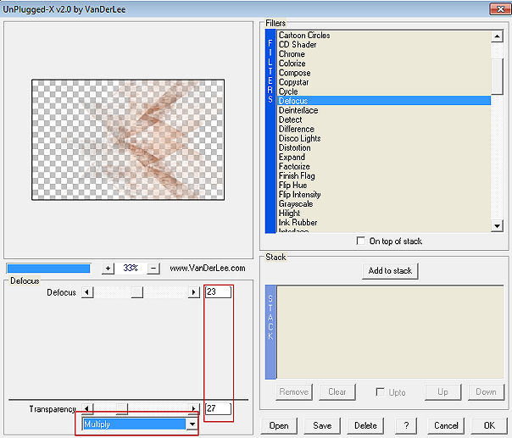The width and height of the screenshot is (512, 438).
Task: Click the filters list scrollbar thumb
Action: [497, 77]
